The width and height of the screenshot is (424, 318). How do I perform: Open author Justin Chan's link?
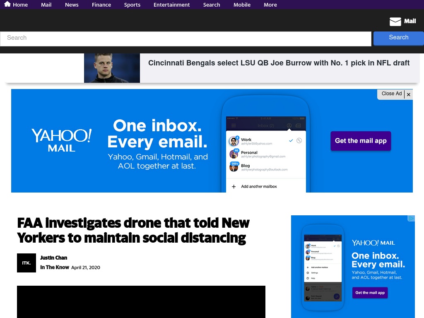[x=53, y=258]
